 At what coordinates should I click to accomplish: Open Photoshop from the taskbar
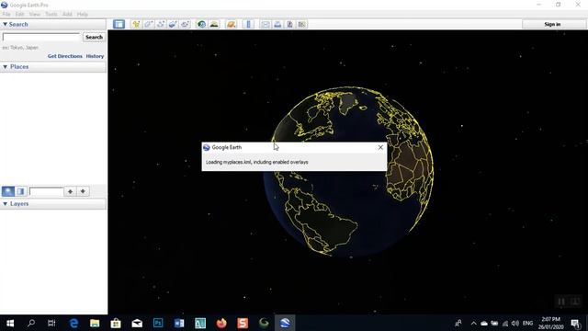(x=158, y=323)
